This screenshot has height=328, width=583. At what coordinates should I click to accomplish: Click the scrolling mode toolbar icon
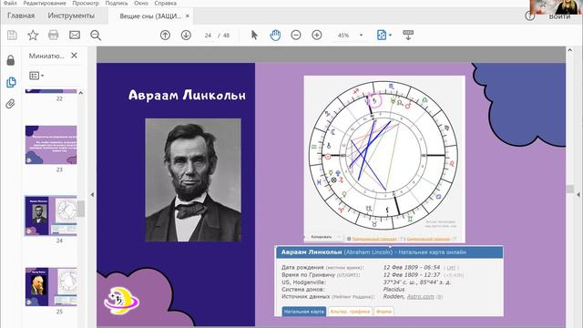coord(408,35)
